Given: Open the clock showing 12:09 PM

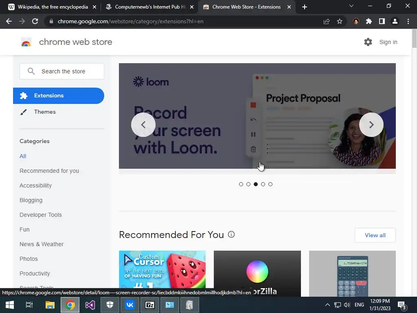Looking at the screenshot, I should click(380, 305).
